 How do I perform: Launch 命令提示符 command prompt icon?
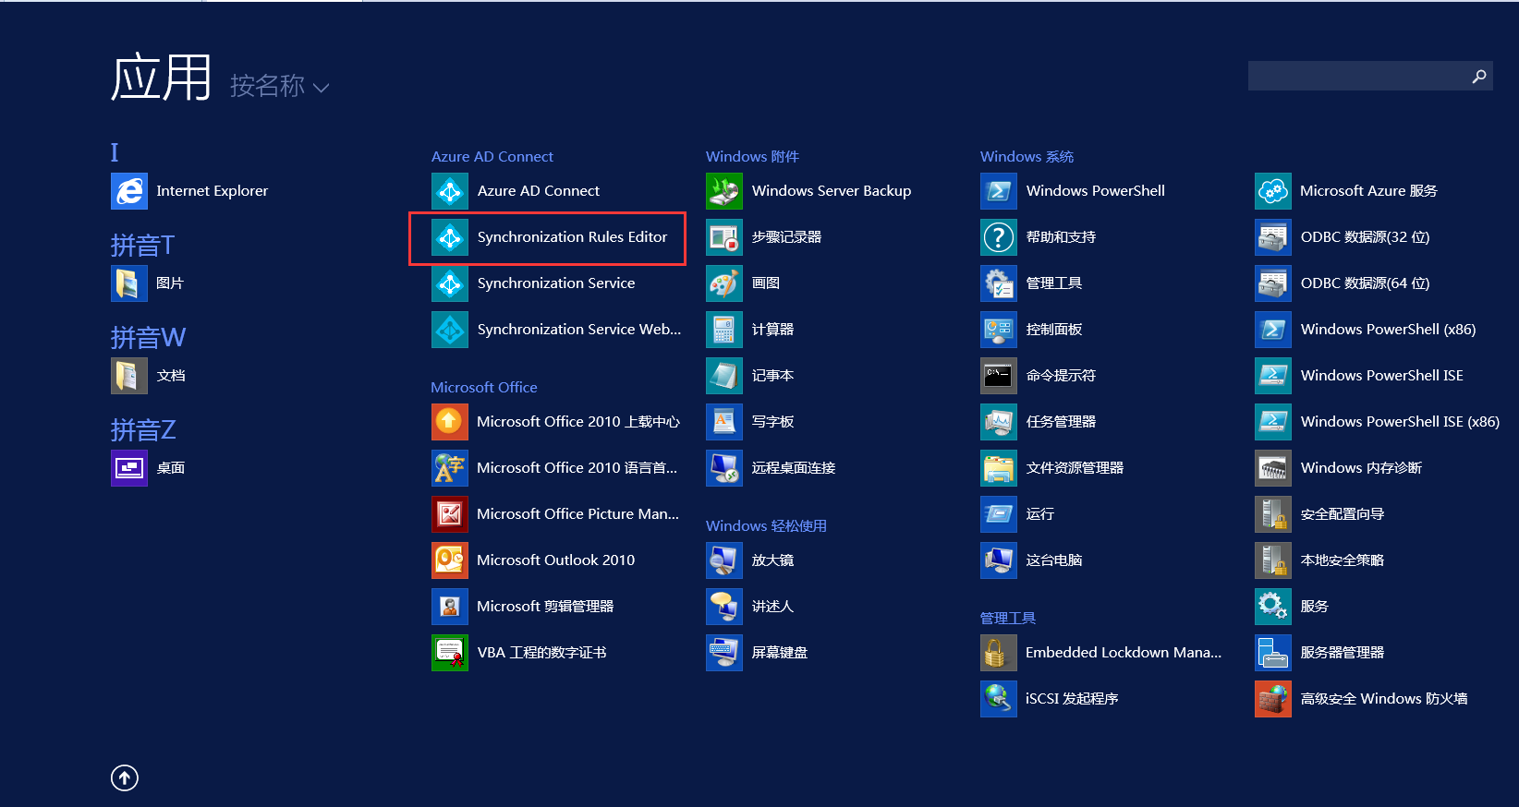[999, 376]
